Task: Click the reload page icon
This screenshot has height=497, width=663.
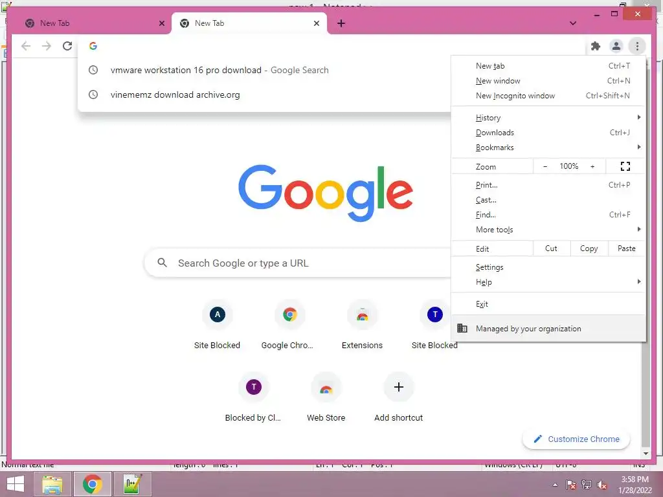Action: [67, 46]
